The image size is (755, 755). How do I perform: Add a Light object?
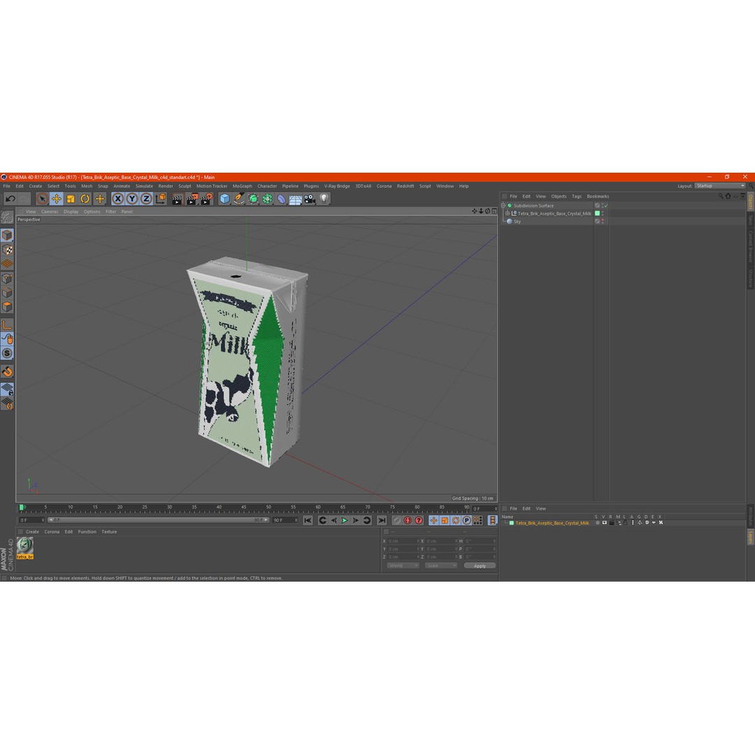324,199
